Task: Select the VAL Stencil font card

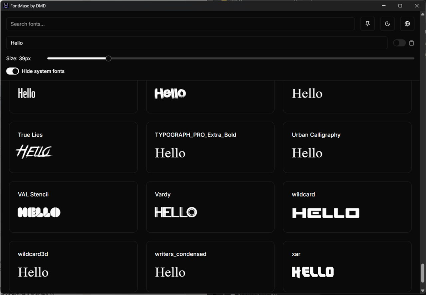Action: pos(73,207)
